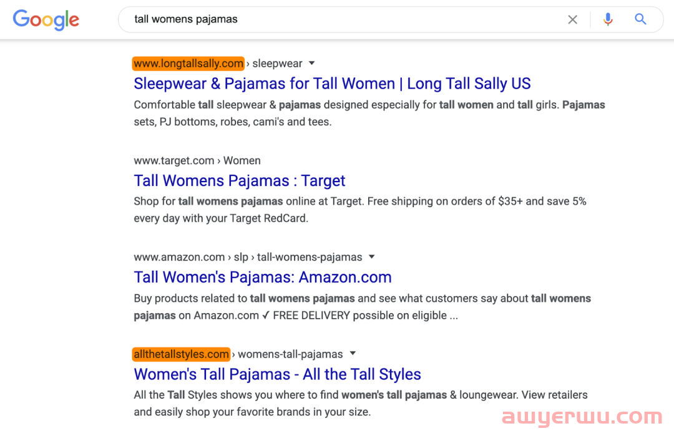Click the www.target.com › Women URL

(x=197, y=161)
